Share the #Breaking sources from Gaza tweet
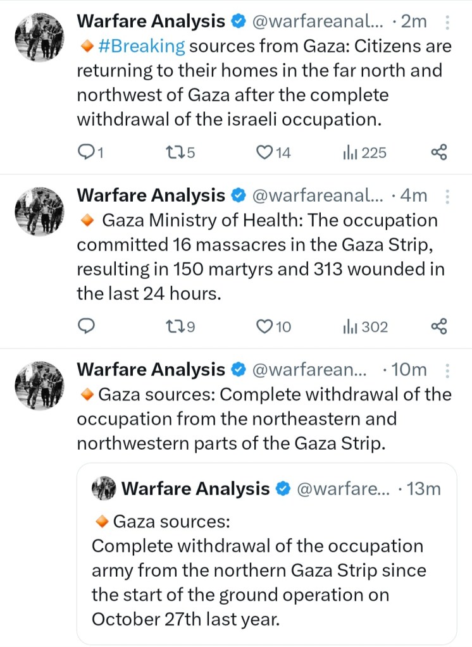Image resolution: width=472 pixels, height=647 pixels. coord(438,152)
